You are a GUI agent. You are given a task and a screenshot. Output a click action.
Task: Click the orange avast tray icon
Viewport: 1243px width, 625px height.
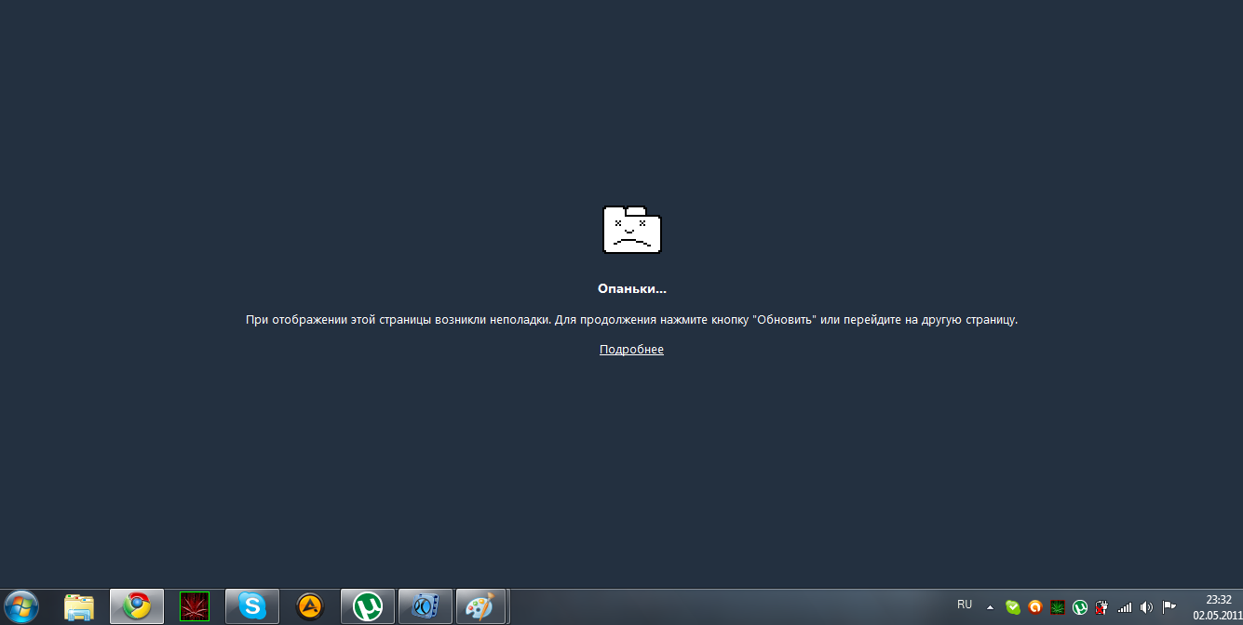pos(1034,607)
